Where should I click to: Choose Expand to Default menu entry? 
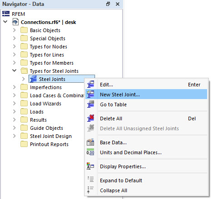(146, 180)
